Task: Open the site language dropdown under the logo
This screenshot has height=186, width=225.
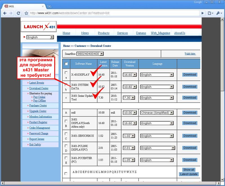Action: 40,37
